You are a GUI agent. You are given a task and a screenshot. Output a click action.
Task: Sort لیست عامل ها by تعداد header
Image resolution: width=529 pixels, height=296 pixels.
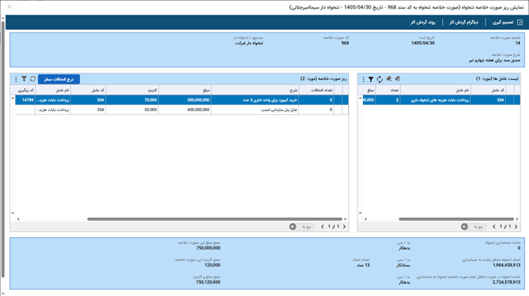click(388, 90)
